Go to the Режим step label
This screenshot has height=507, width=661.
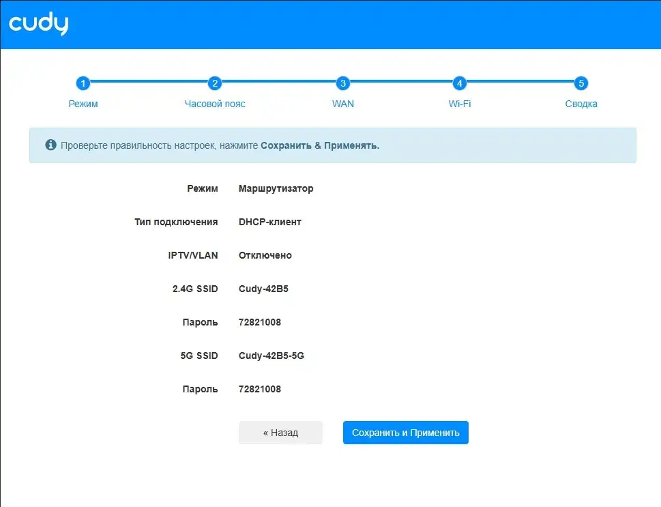[x=83, y=104]
